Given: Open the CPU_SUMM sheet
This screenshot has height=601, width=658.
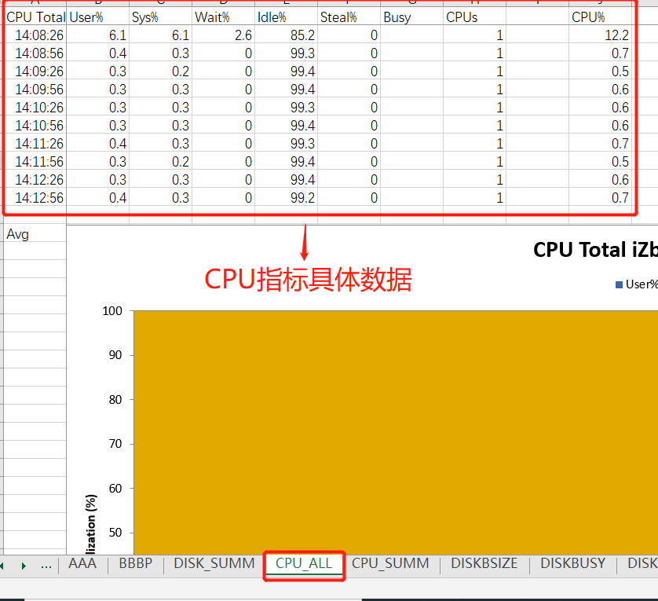Looking at the screenshot, I should coord(390,563).
